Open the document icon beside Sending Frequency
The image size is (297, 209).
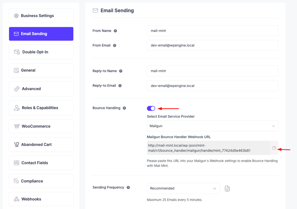point(227,188)
